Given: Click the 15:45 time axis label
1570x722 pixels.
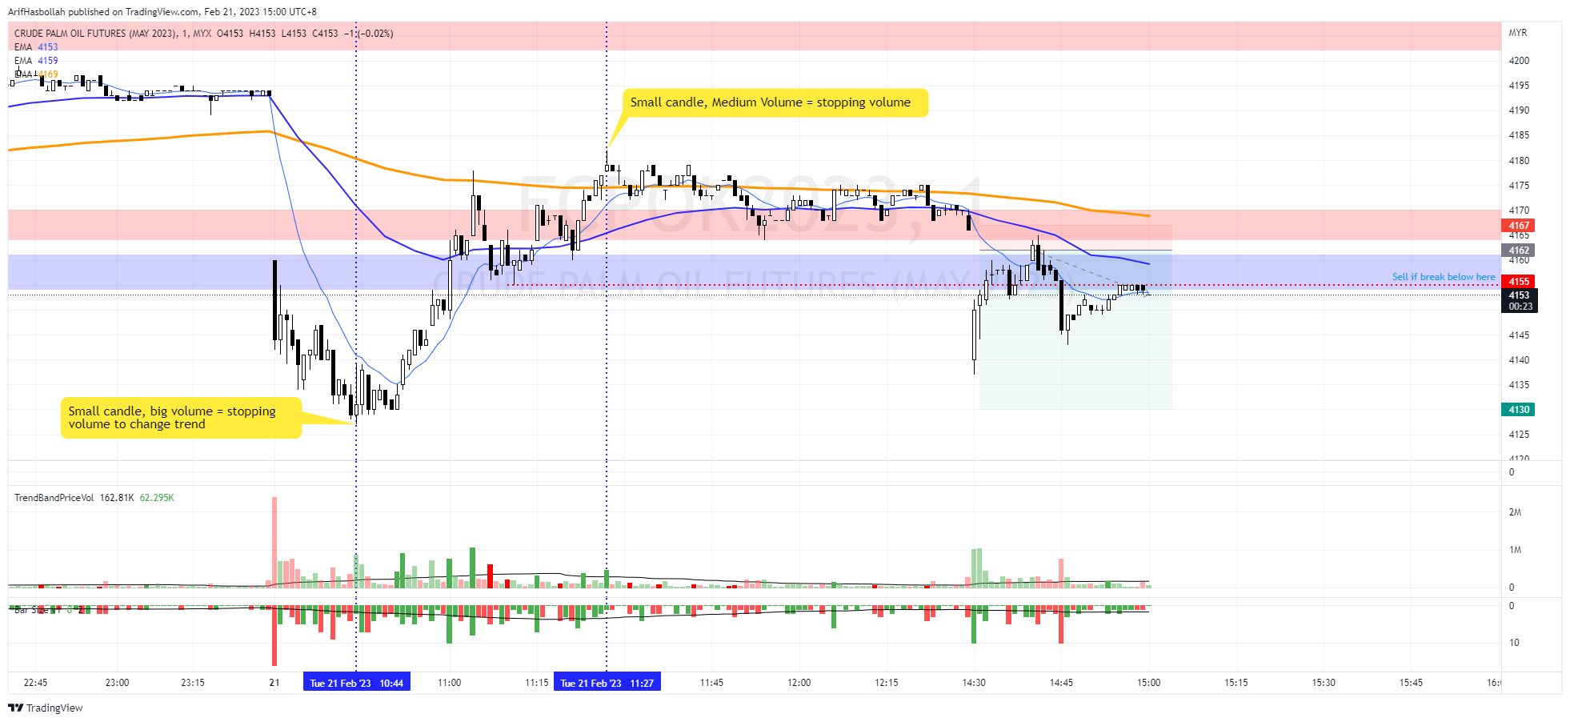Looking at the screenshot, I should click(x=1411, y=683).
